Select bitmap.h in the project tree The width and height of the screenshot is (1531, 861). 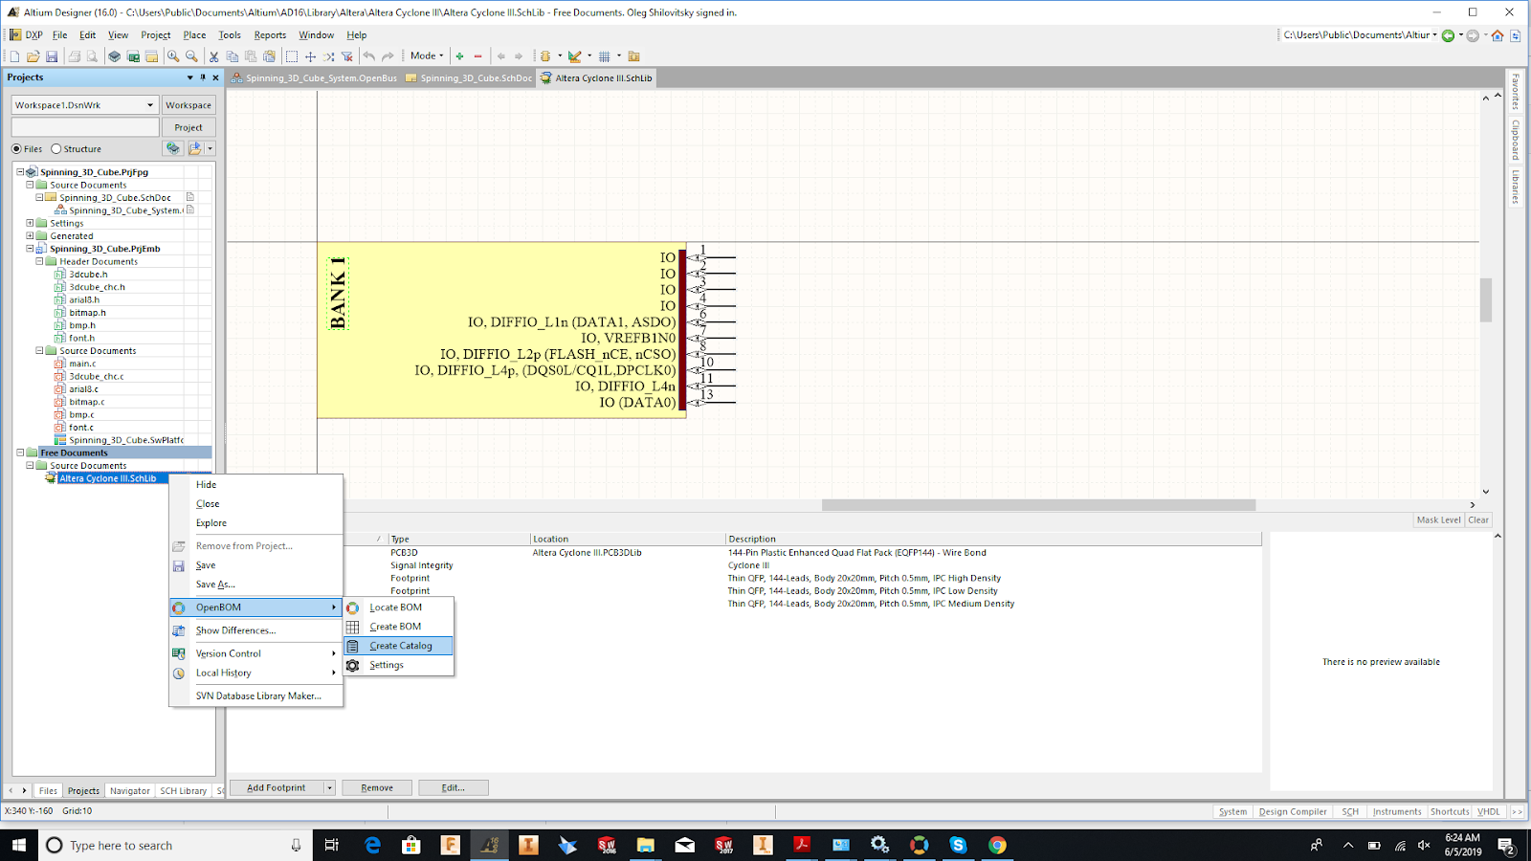pyautogui.click(x=87, y=313)
